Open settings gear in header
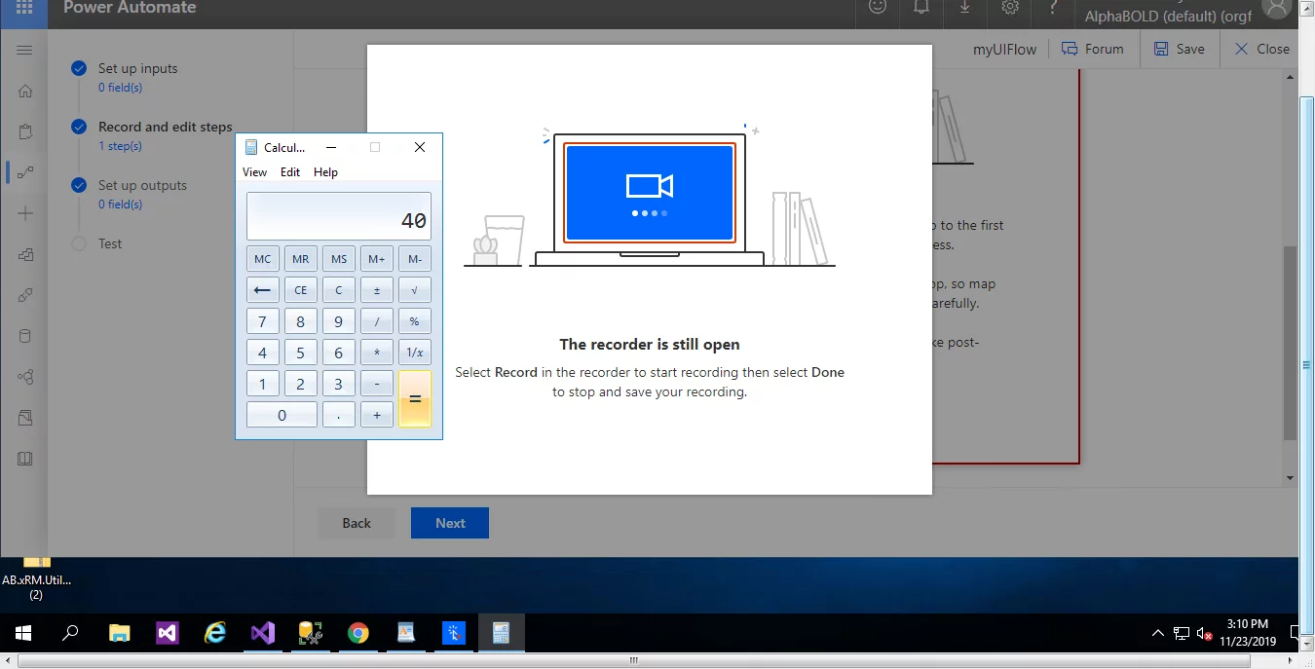This screenshot has width=1315, height=669. (1010, 7)
